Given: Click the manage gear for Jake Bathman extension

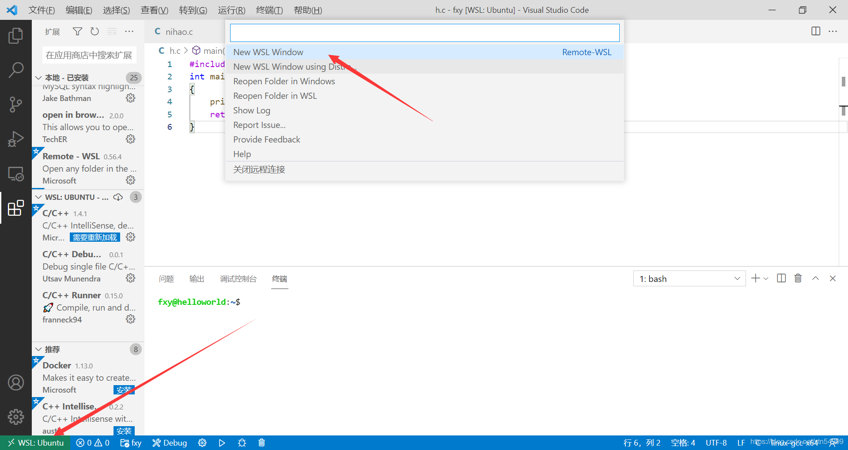Looking at the screenshot, I should pos(130,98).
